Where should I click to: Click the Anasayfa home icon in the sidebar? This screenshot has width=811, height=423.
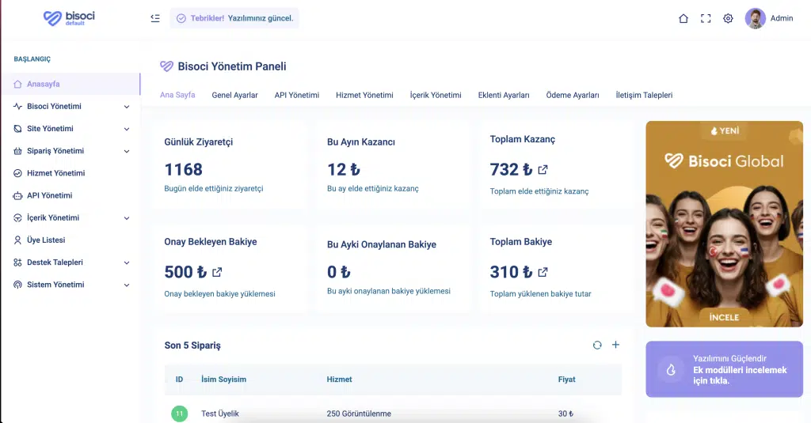(x=17, y=84)
